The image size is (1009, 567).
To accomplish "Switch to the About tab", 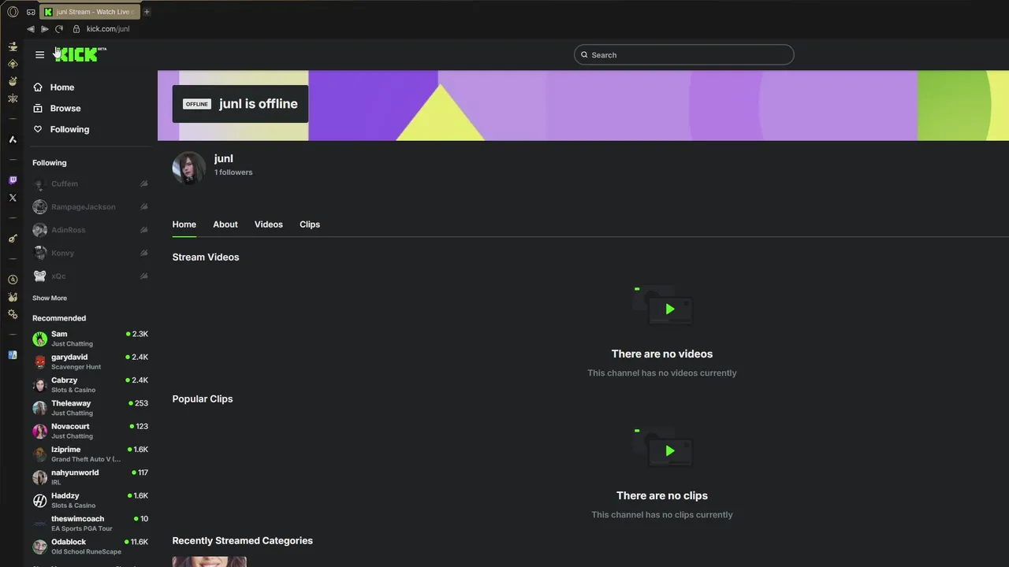I will [x=225, y=224].
